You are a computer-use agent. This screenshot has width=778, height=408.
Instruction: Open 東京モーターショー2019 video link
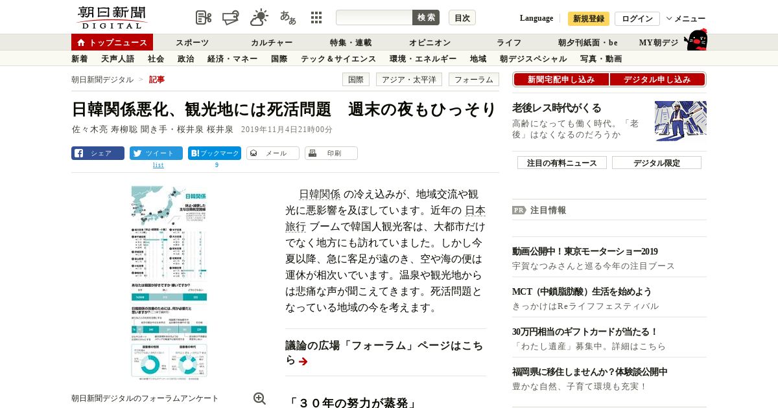585,252
